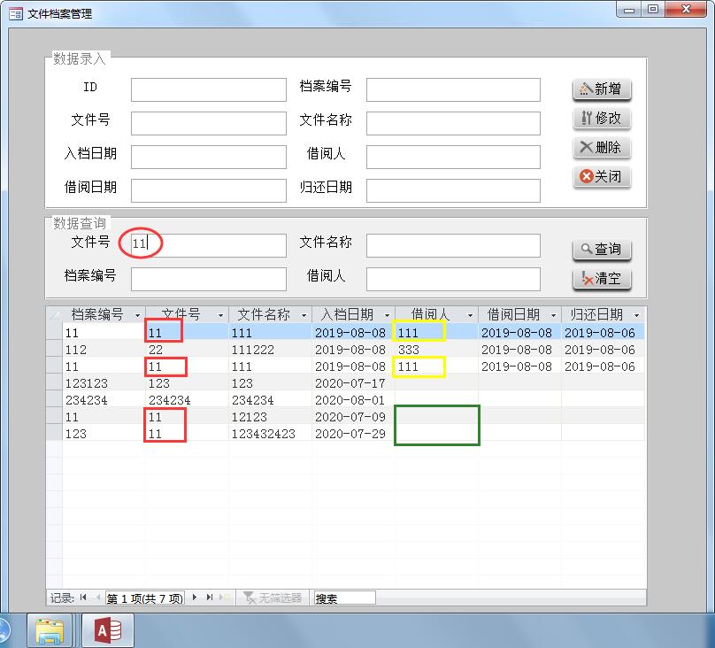Screen dimensions: 715x648
Task: Open the 入档日期 column header dropdown
Action: click(x=387, y=315)
